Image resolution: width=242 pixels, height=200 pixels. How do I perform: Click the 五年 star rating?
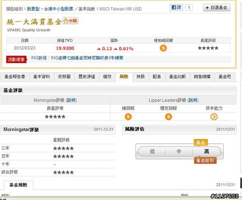tap(63, 156)
